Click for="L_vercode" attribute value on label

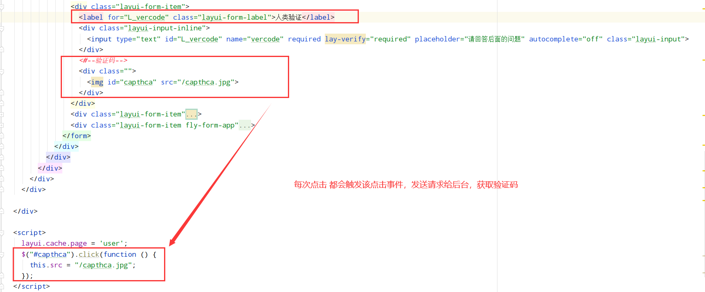coord(146,17)
